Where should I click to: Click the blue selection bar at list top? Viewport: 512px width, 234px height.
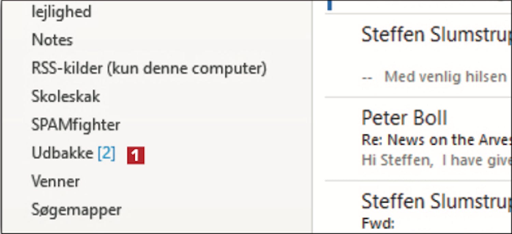click(329, 5)
